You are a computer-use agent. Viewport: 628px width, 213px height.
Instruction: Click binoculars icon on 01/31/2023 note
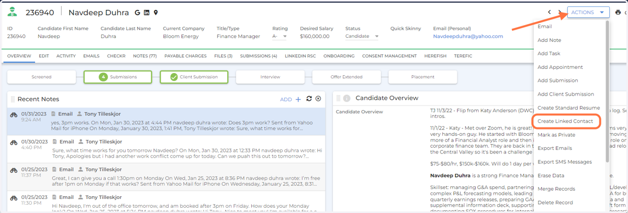[x=14, y=114]
